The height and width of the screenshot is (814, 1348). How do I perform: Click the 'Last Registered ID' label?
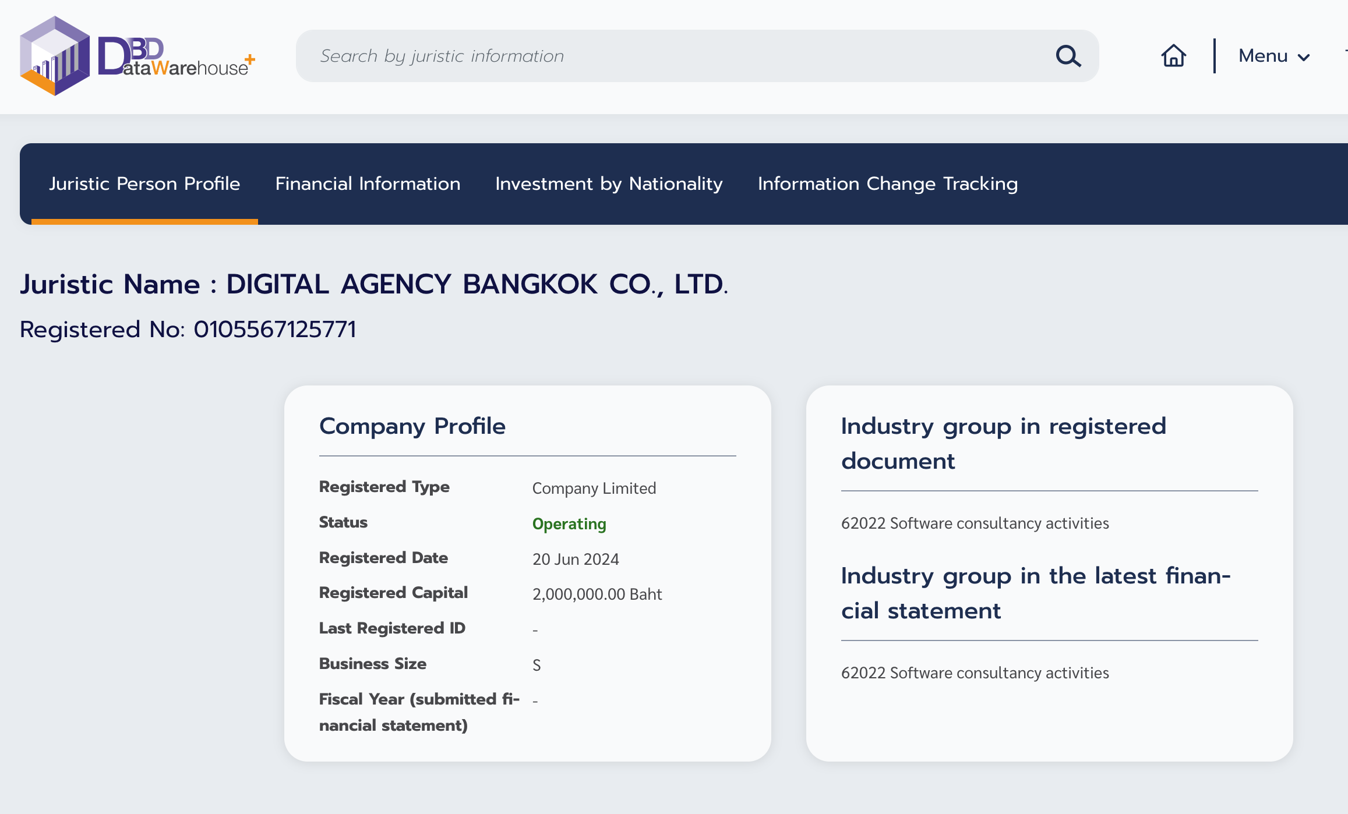392,628
